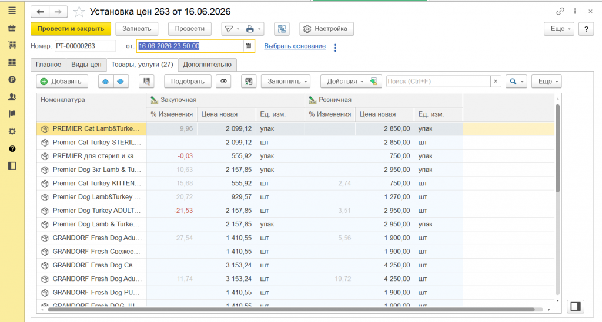Click the Закупочная column group header
Viewport: 602px width, 322px height.
(226, 100)
